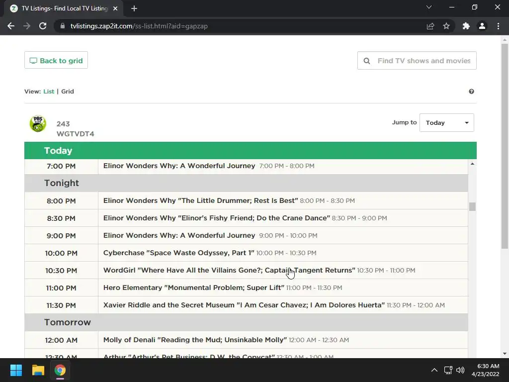
Task: Click the page scrollbar thumb
Action: tap(505, 146)
